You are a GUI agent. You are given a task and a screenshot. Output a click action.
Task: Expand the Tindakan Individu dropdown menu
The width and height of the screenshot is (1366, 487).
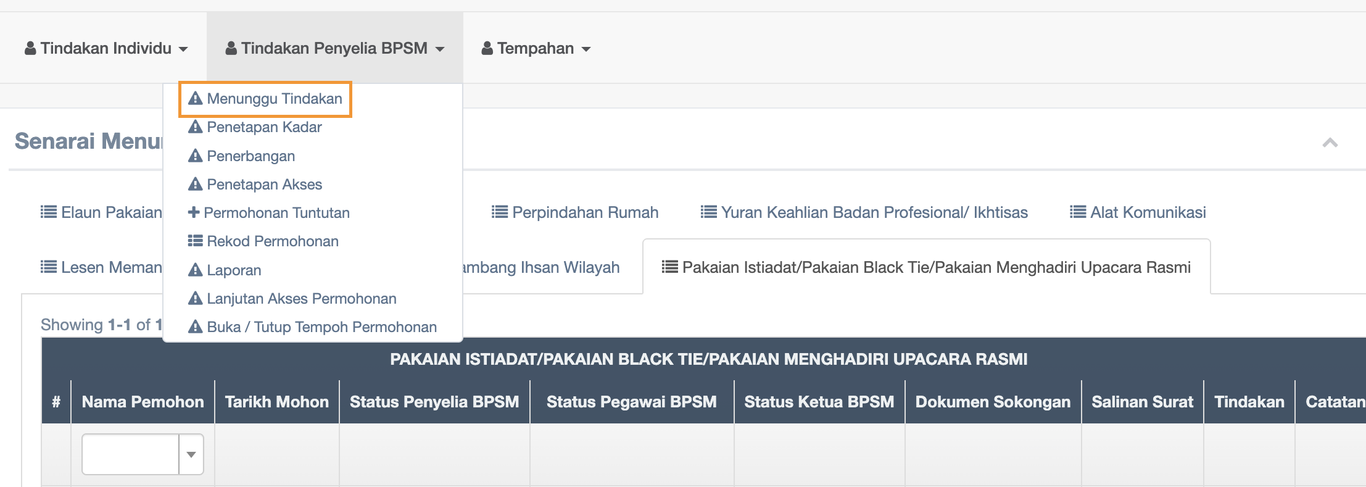coord(106,48)
